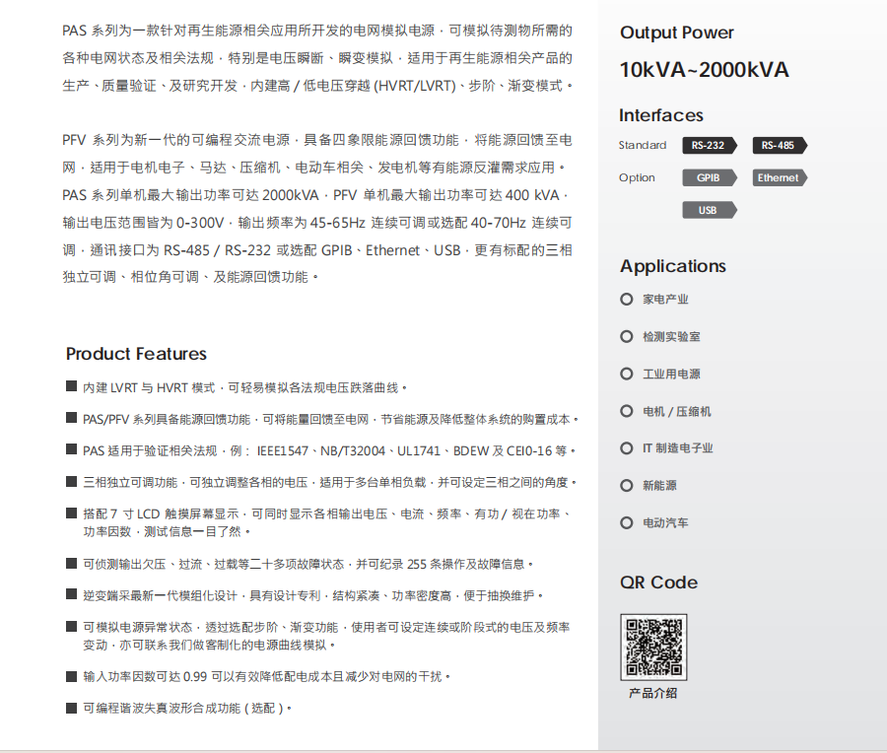Click the square bullet before 内建 LVRT 与 HVRT
Image resolution: width=887 pixels, height=753 pixels.
point(72,387)
